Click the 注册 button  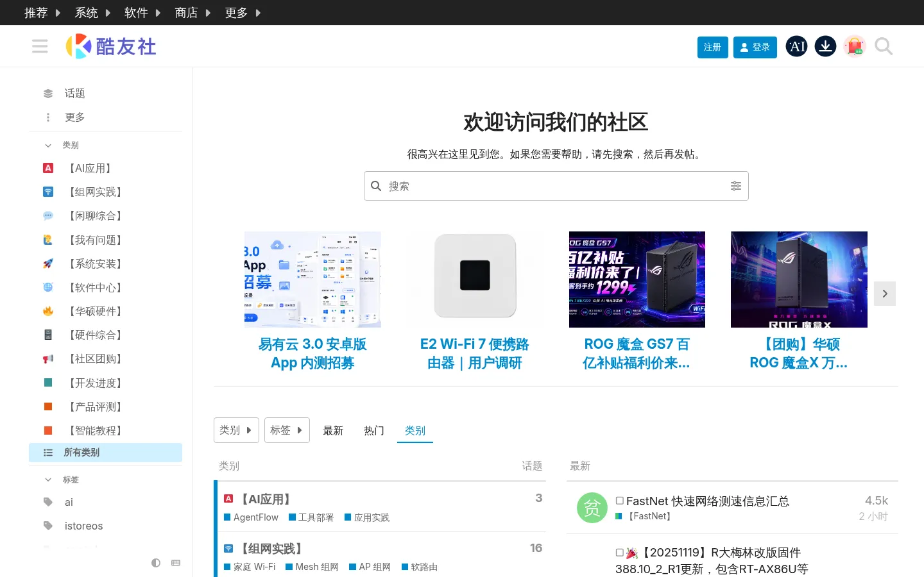click(712, 47)
